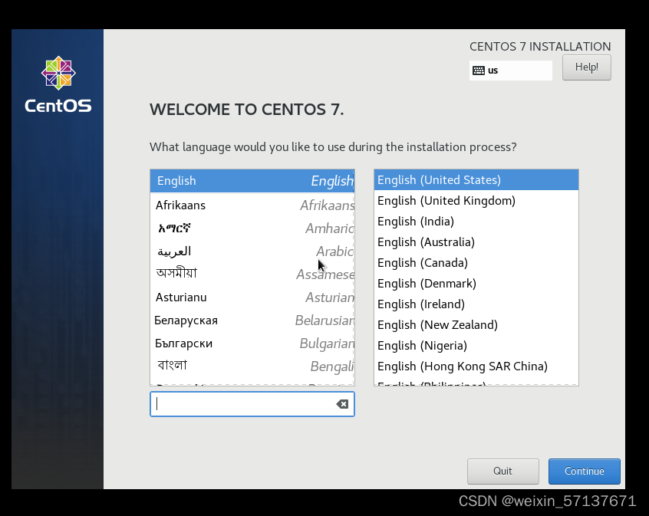Click the keyboard layout icon
Screen dimensions: 649x516
click(x=479, y=71)
